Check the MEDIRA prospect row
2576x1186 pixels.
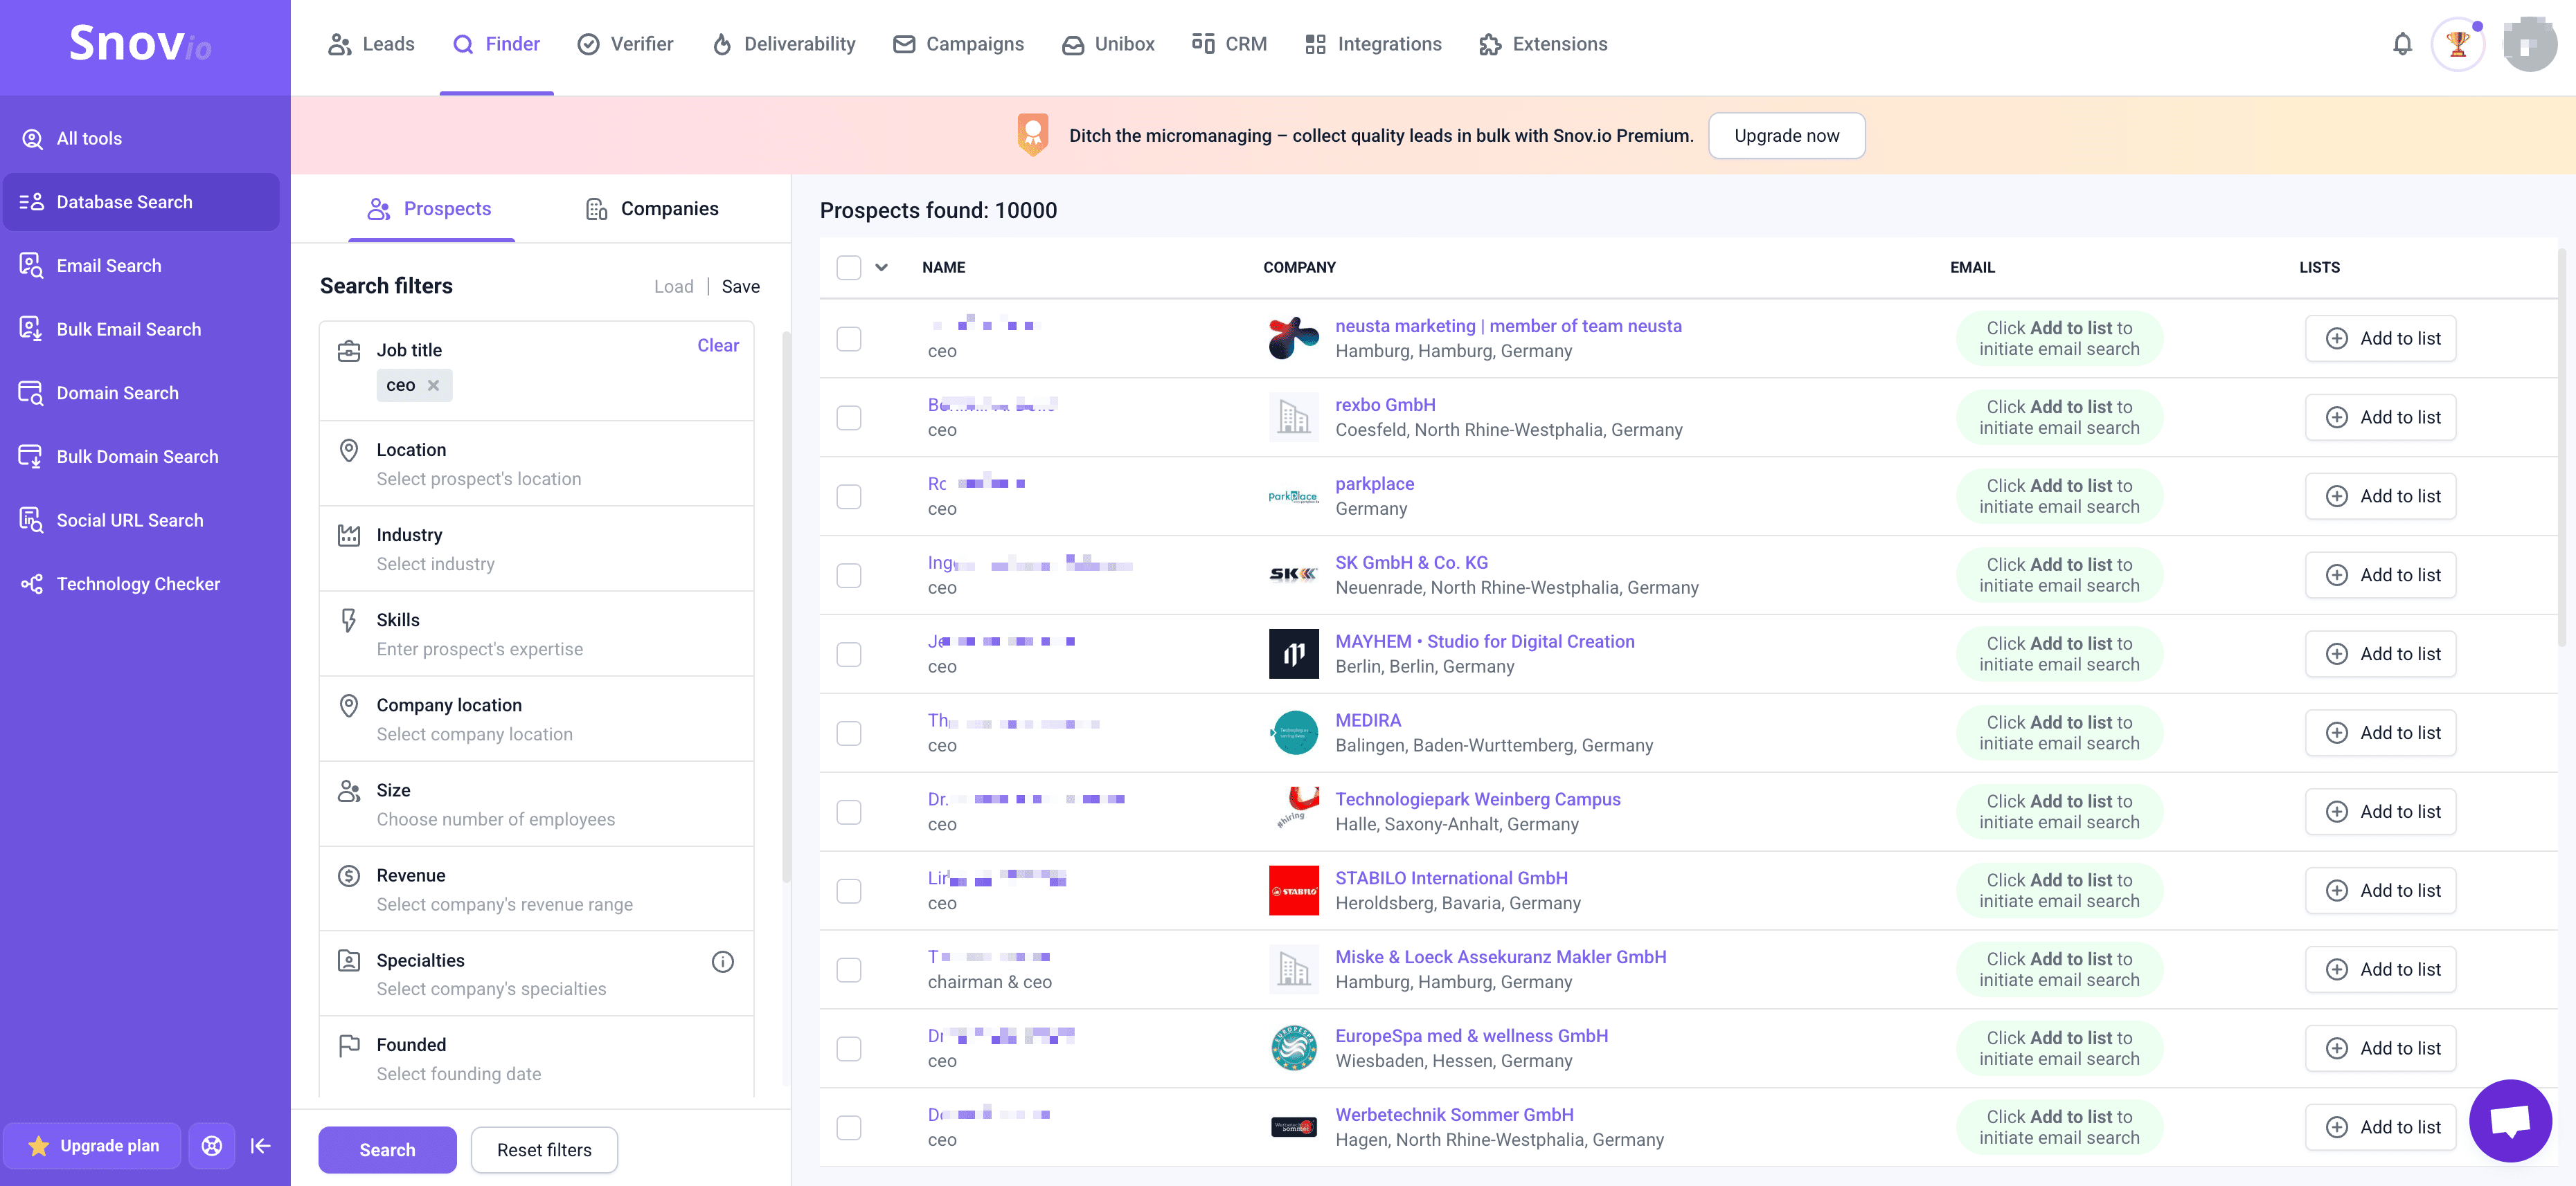849,732
